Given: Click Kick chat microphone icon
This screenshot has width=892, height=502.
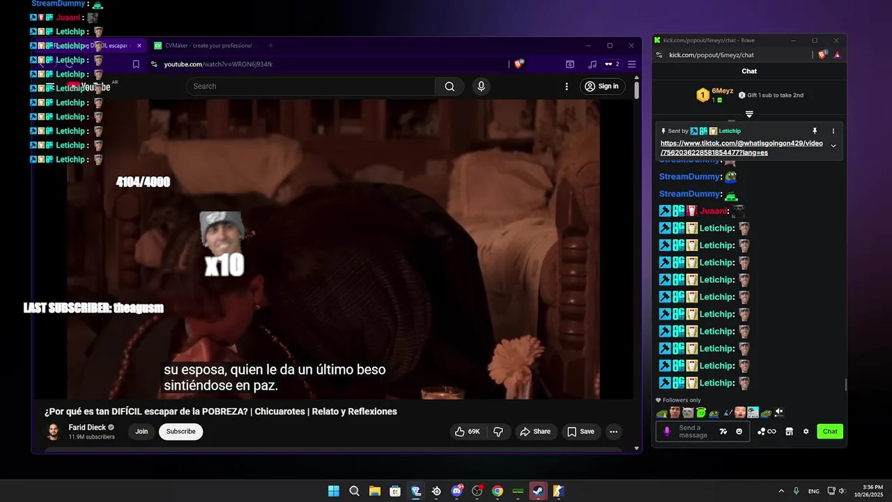Looking at the screenshot, I should tap(667, 432).
